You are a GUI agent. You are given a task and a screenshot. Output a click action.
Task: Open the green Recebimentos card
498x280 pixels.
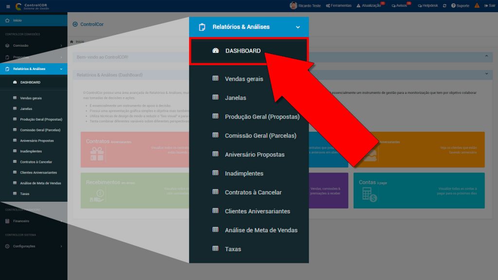click(x=135, y=191)
